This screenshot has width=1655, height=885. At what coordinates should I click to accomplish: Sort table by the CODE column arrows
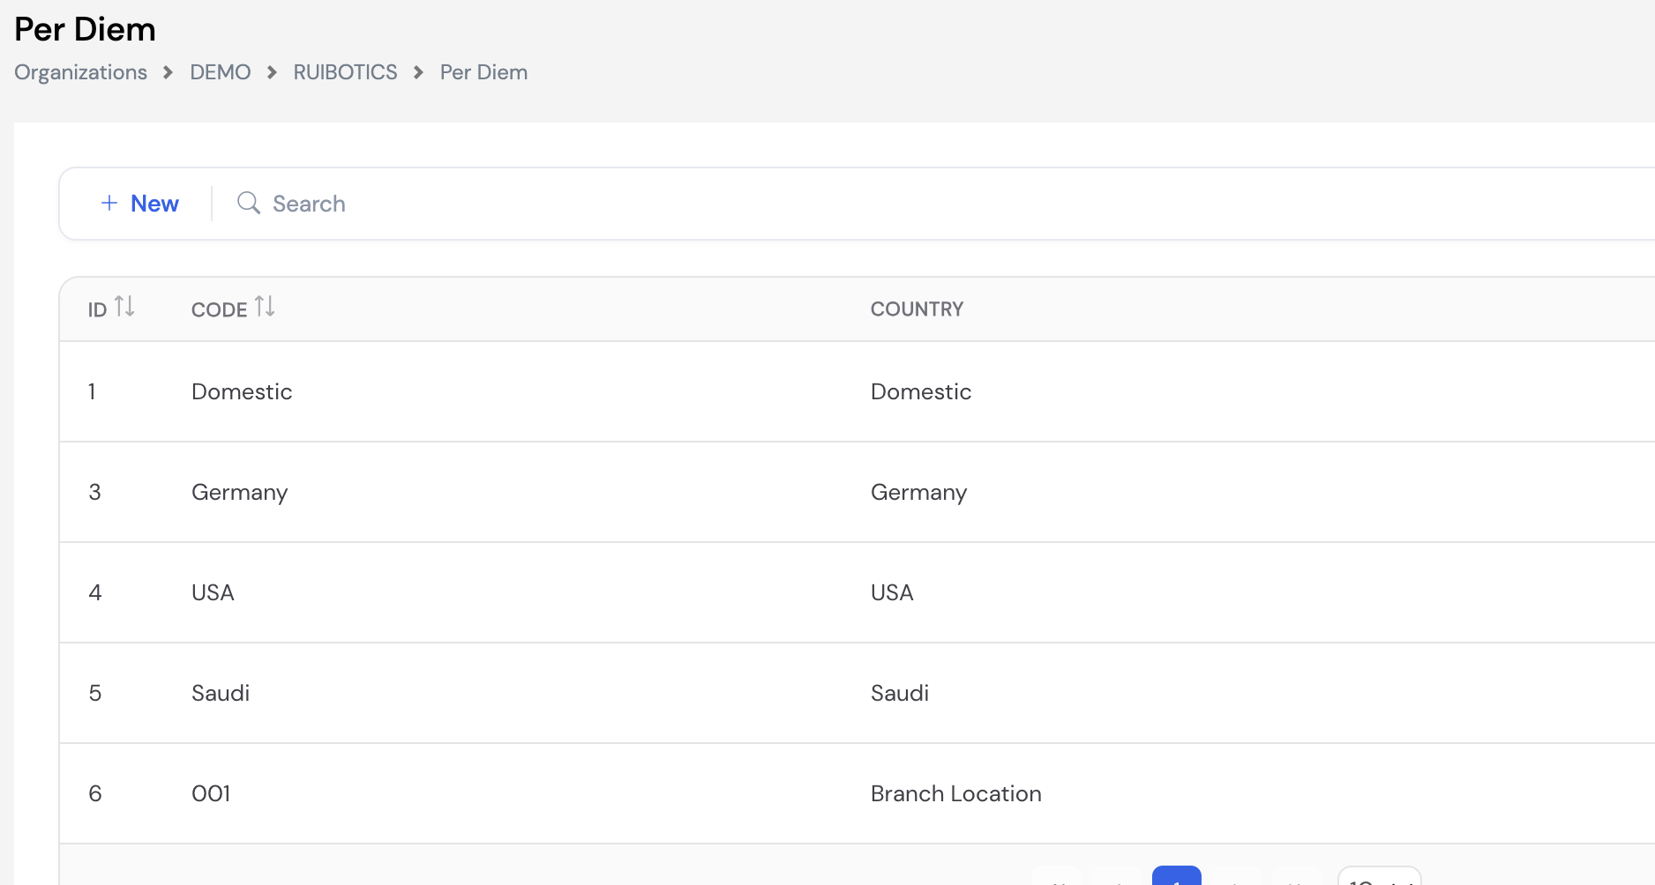265,307
